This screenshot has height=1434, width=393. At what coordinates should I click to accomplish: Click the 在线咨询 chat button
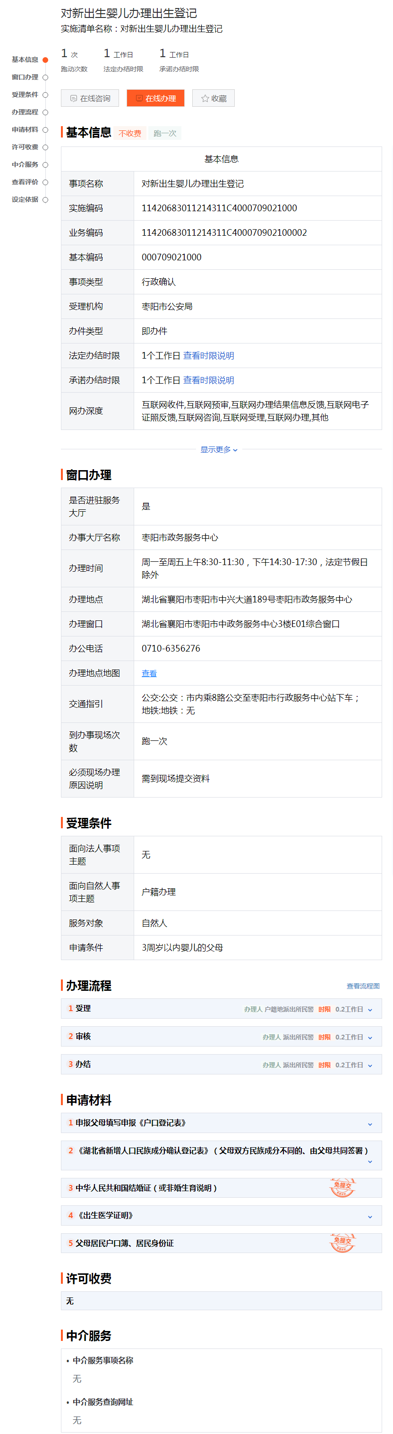click(x=90, y=98)
